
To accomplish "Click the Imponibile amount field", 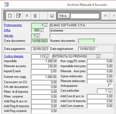I will [44, 61].
